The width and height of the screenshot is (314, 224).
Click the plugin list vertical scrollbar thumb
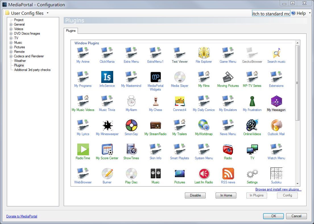(298, 83)
